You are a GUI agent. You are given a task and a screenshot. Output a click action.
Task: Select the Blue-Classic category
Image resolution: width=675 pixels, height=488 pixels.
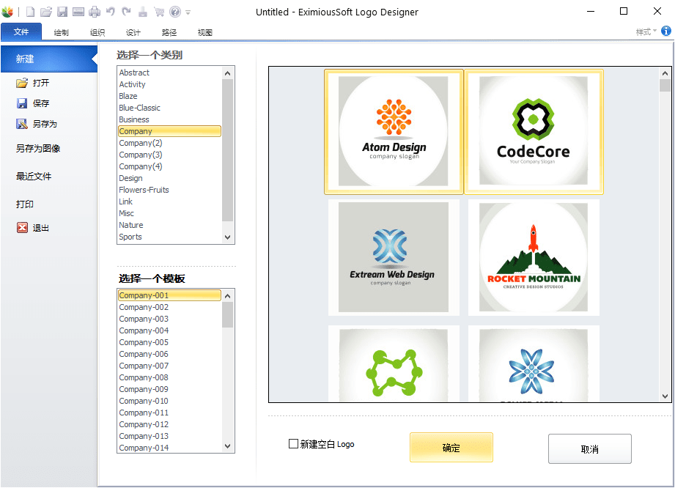click(169, 108)
